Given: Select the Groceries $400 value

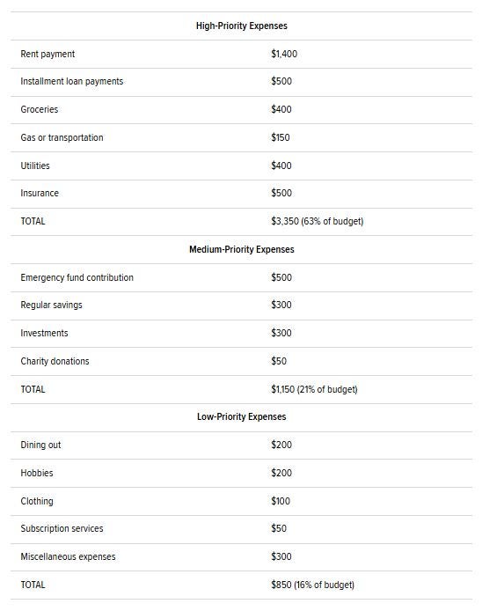Looking at the screenshot, I should (x=281, y=109).
